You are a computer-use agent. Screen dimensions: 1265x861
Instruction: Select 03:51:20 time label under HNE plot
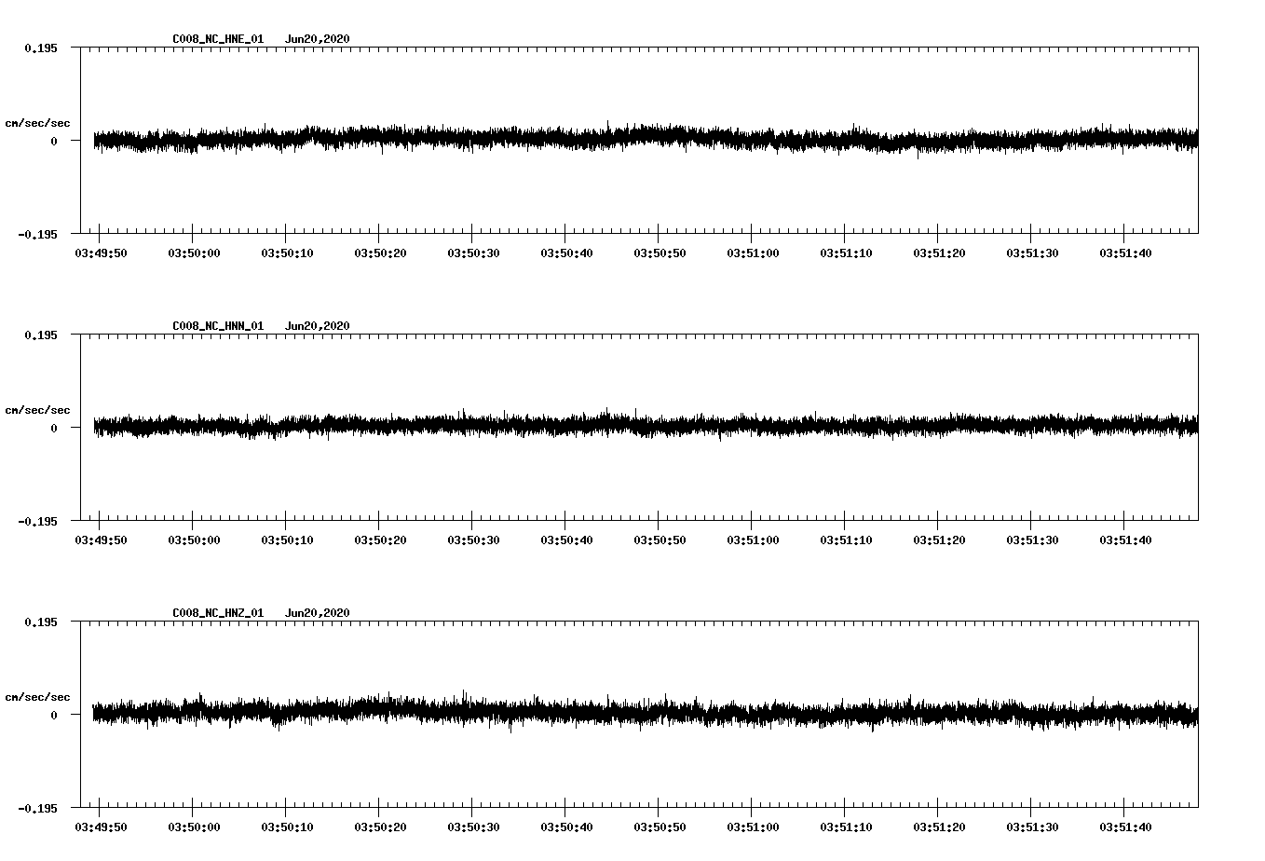pos(939,253)
